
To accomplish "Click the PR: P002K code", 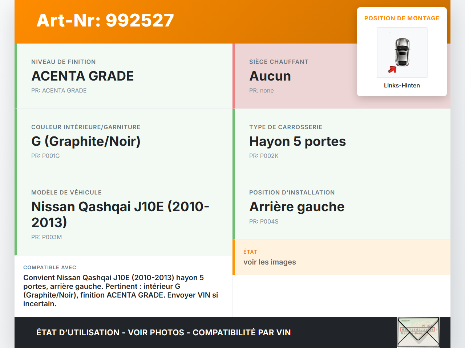I will [264, 156].
